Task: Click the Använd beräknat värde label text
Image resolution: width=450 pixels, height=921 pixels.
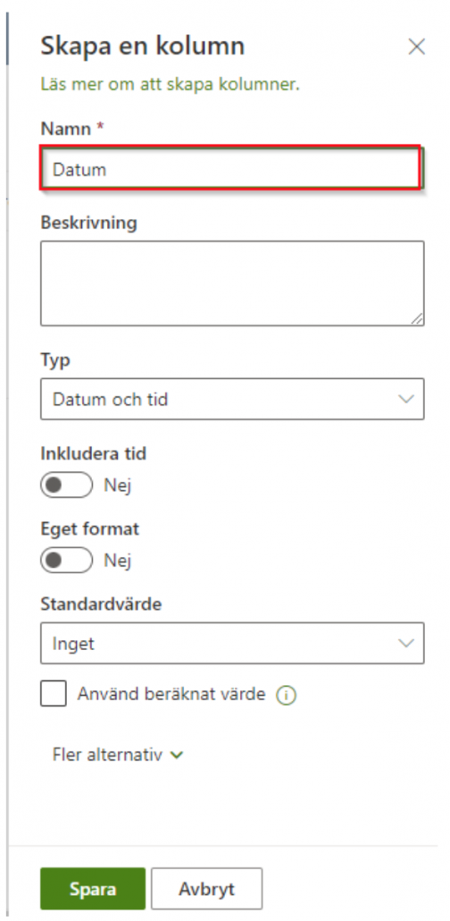Action: point(171,694)
